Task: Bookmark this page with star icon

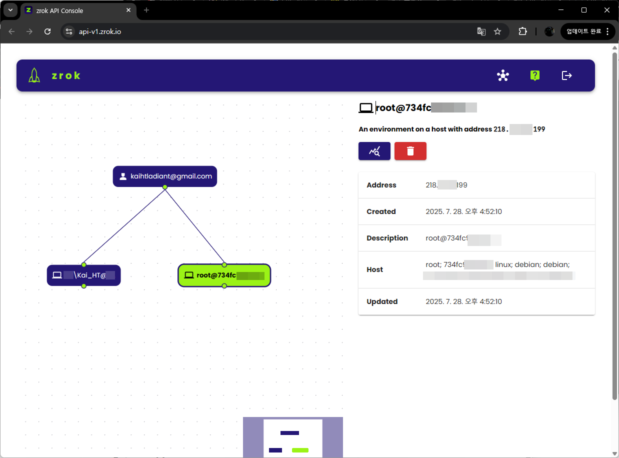Action: coord(497,31)
